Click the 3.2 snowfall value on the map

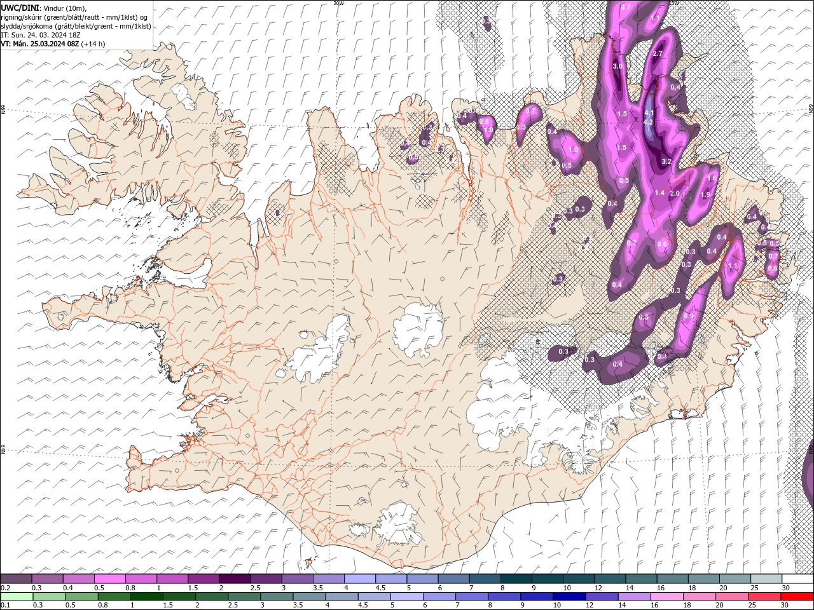[666, 161]
